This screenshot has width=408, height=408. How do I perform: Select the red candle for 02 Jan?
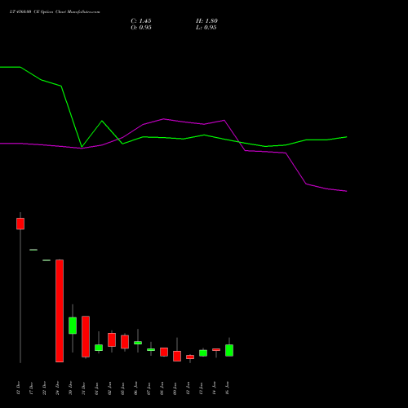coord(112,339)
